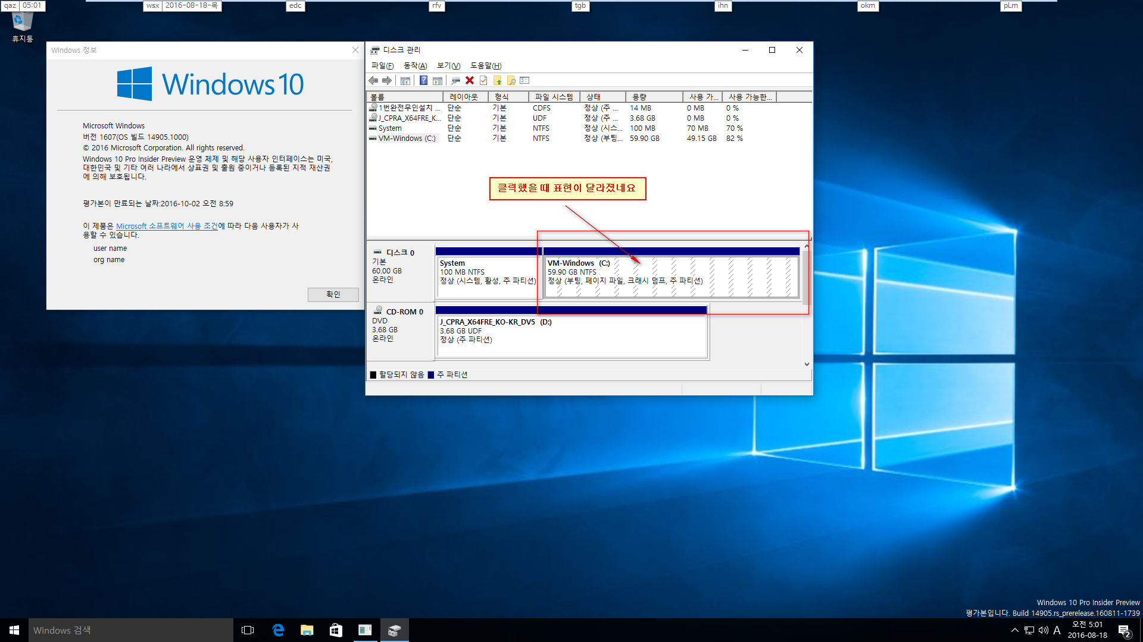Switch to the winver app on taskbar

365,630
